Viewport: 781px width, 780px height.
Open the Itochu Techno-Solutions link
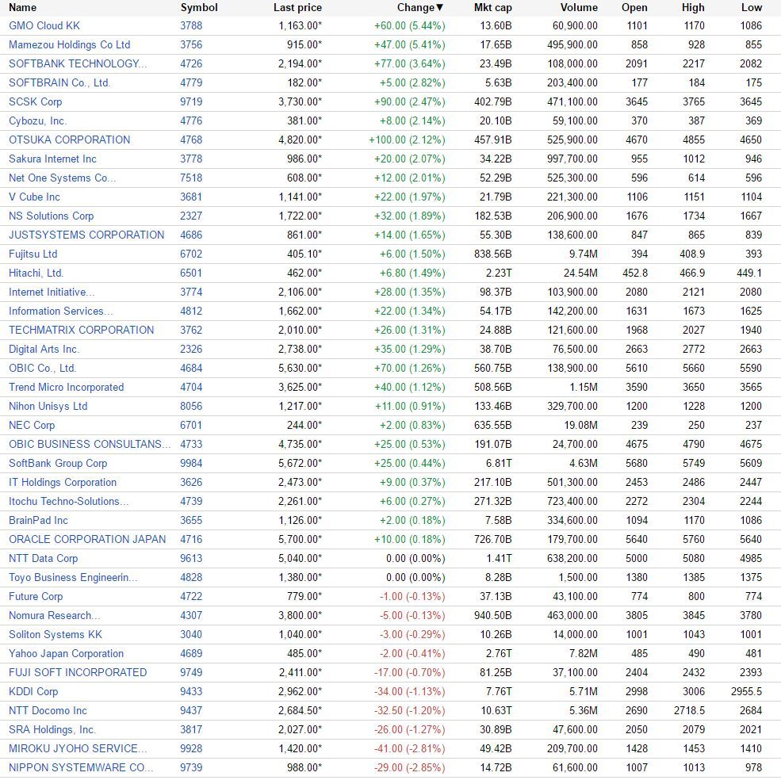[68, 501]
